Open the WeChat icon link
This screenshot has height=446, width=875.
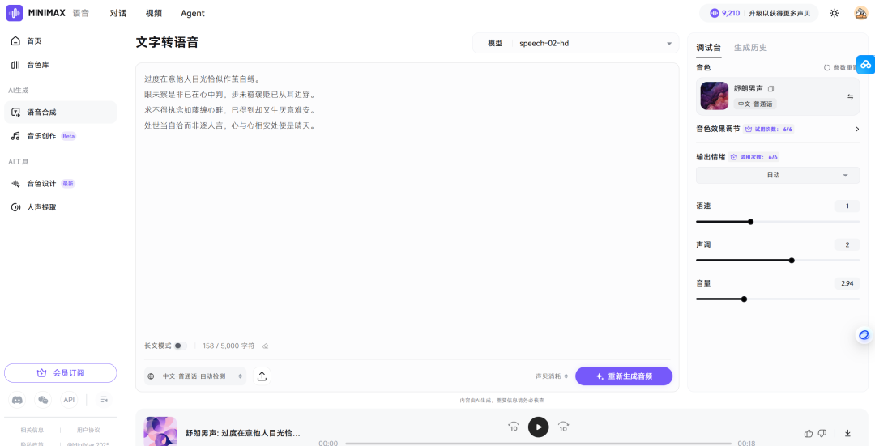[43, 400]
